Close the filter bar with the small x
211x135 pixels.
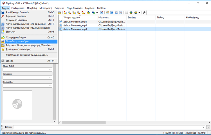[x=2, y=126]
